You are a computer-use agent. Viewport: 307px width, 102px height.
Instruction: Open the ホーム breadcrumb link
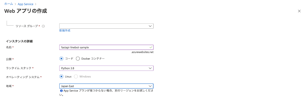point(9,4)
